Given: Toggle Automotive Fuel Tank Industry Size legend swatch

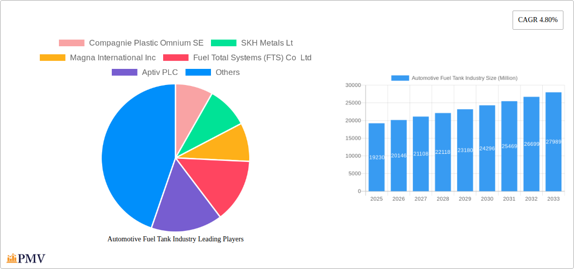Looking at the screenshot, I should click(400, 78).
